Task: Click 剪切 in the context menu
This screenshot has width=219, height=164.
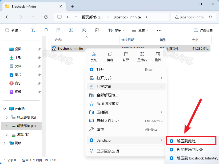Action: click(94, 57)
